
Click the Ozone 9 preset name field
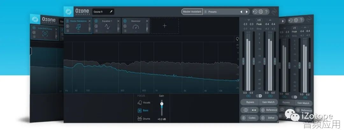click(103, 12)
